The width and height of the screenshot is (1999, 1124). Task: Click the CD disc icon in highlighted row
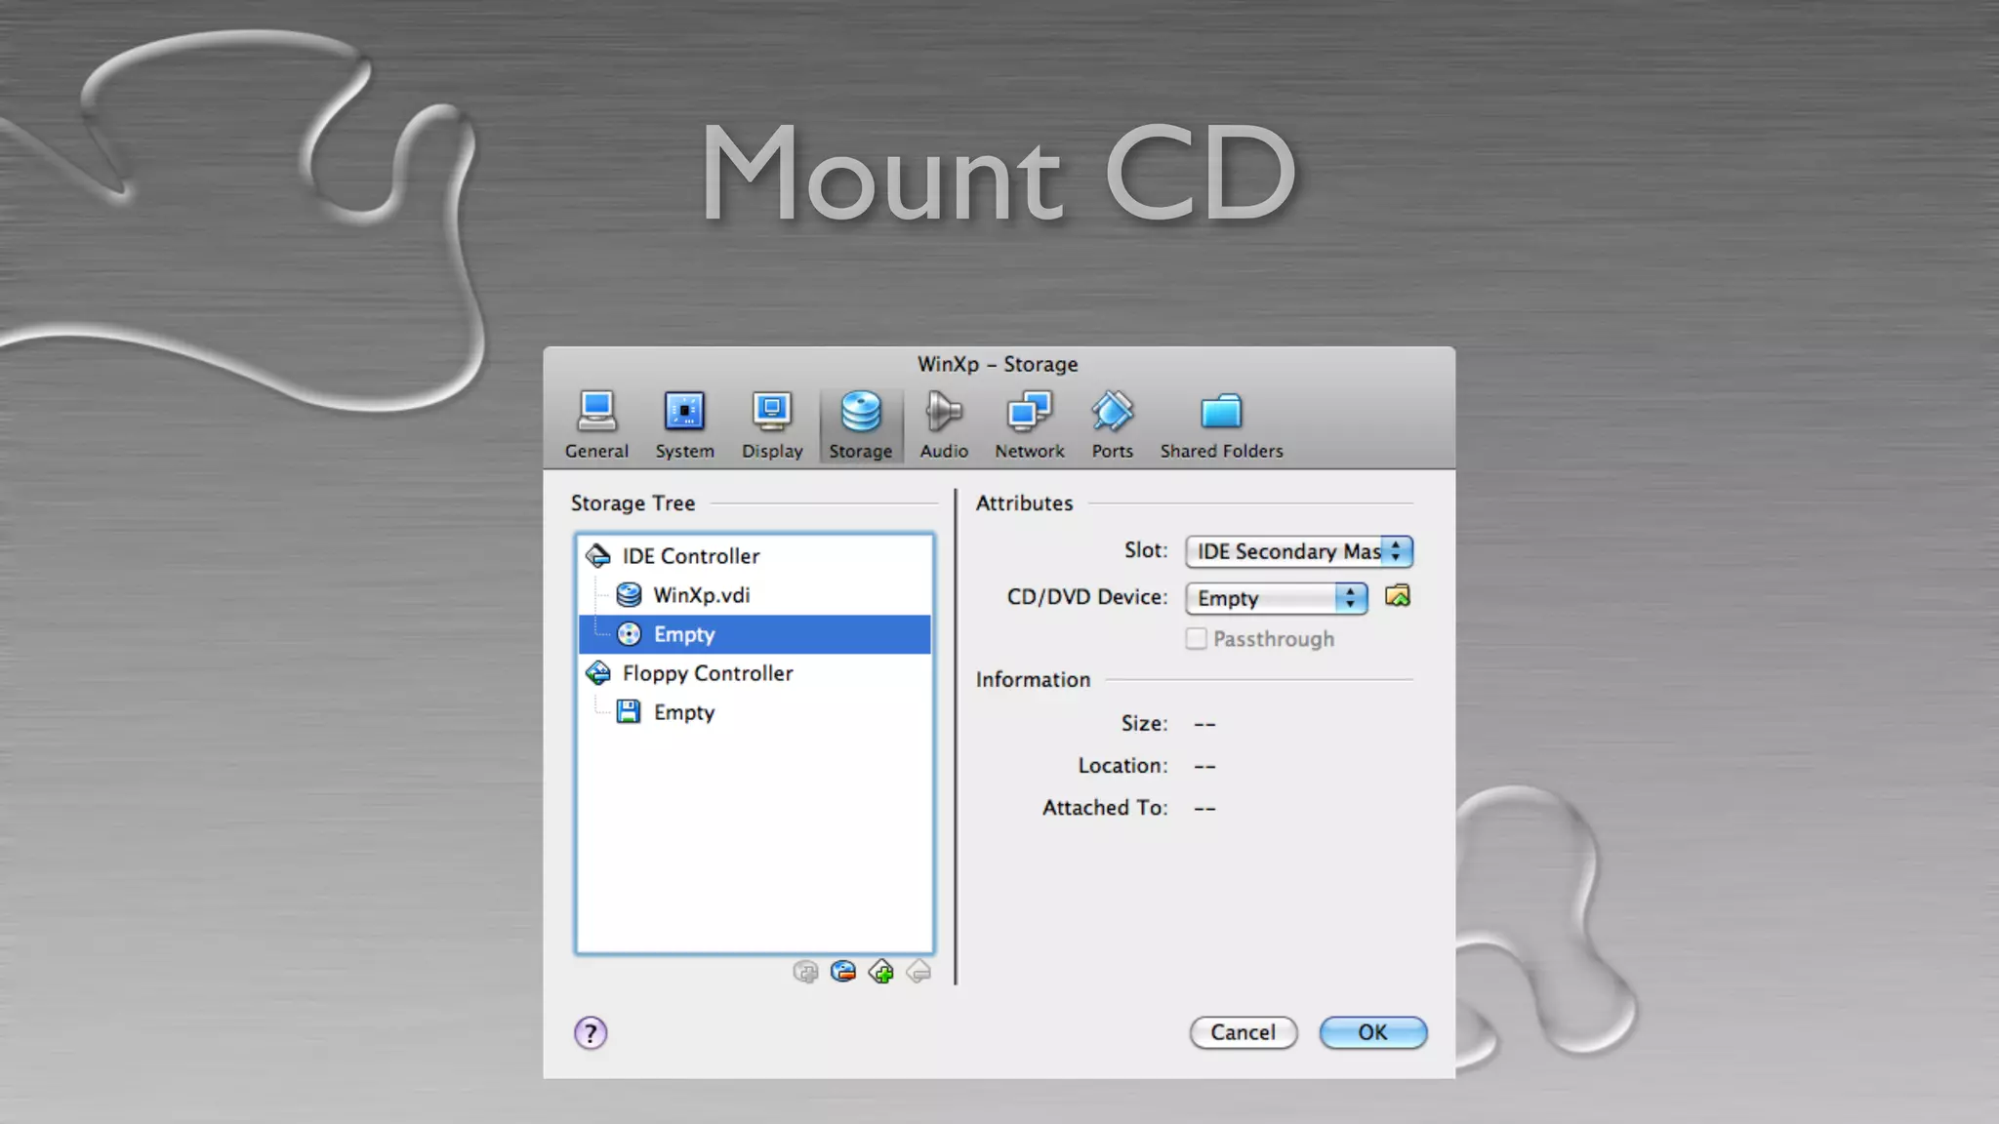tap(630, 634)
